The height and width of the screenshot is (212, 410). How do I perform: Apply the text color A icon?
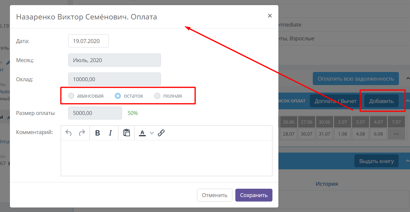(x=142, y=133)
